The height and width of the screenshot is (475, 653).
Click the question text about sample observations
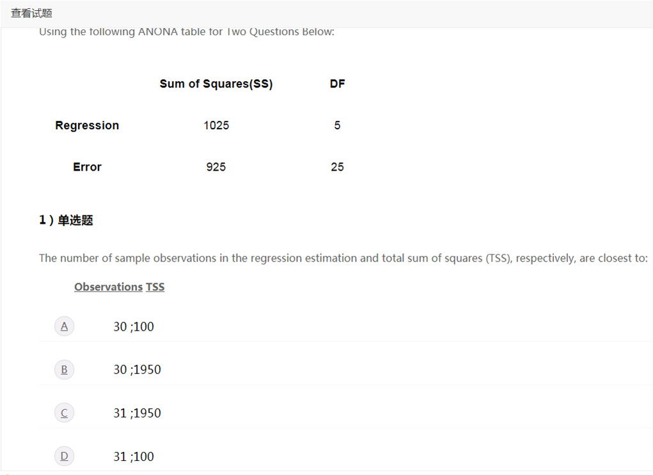coord(343,258)
